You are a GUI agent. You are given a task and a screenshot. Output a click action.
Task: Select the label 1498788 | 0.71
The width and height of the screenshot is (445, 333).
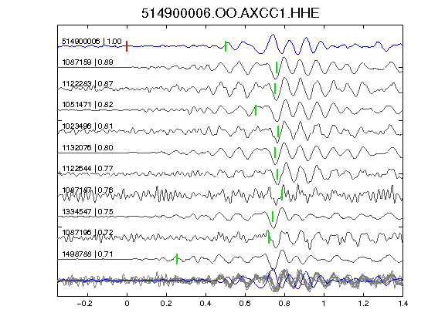87,254
